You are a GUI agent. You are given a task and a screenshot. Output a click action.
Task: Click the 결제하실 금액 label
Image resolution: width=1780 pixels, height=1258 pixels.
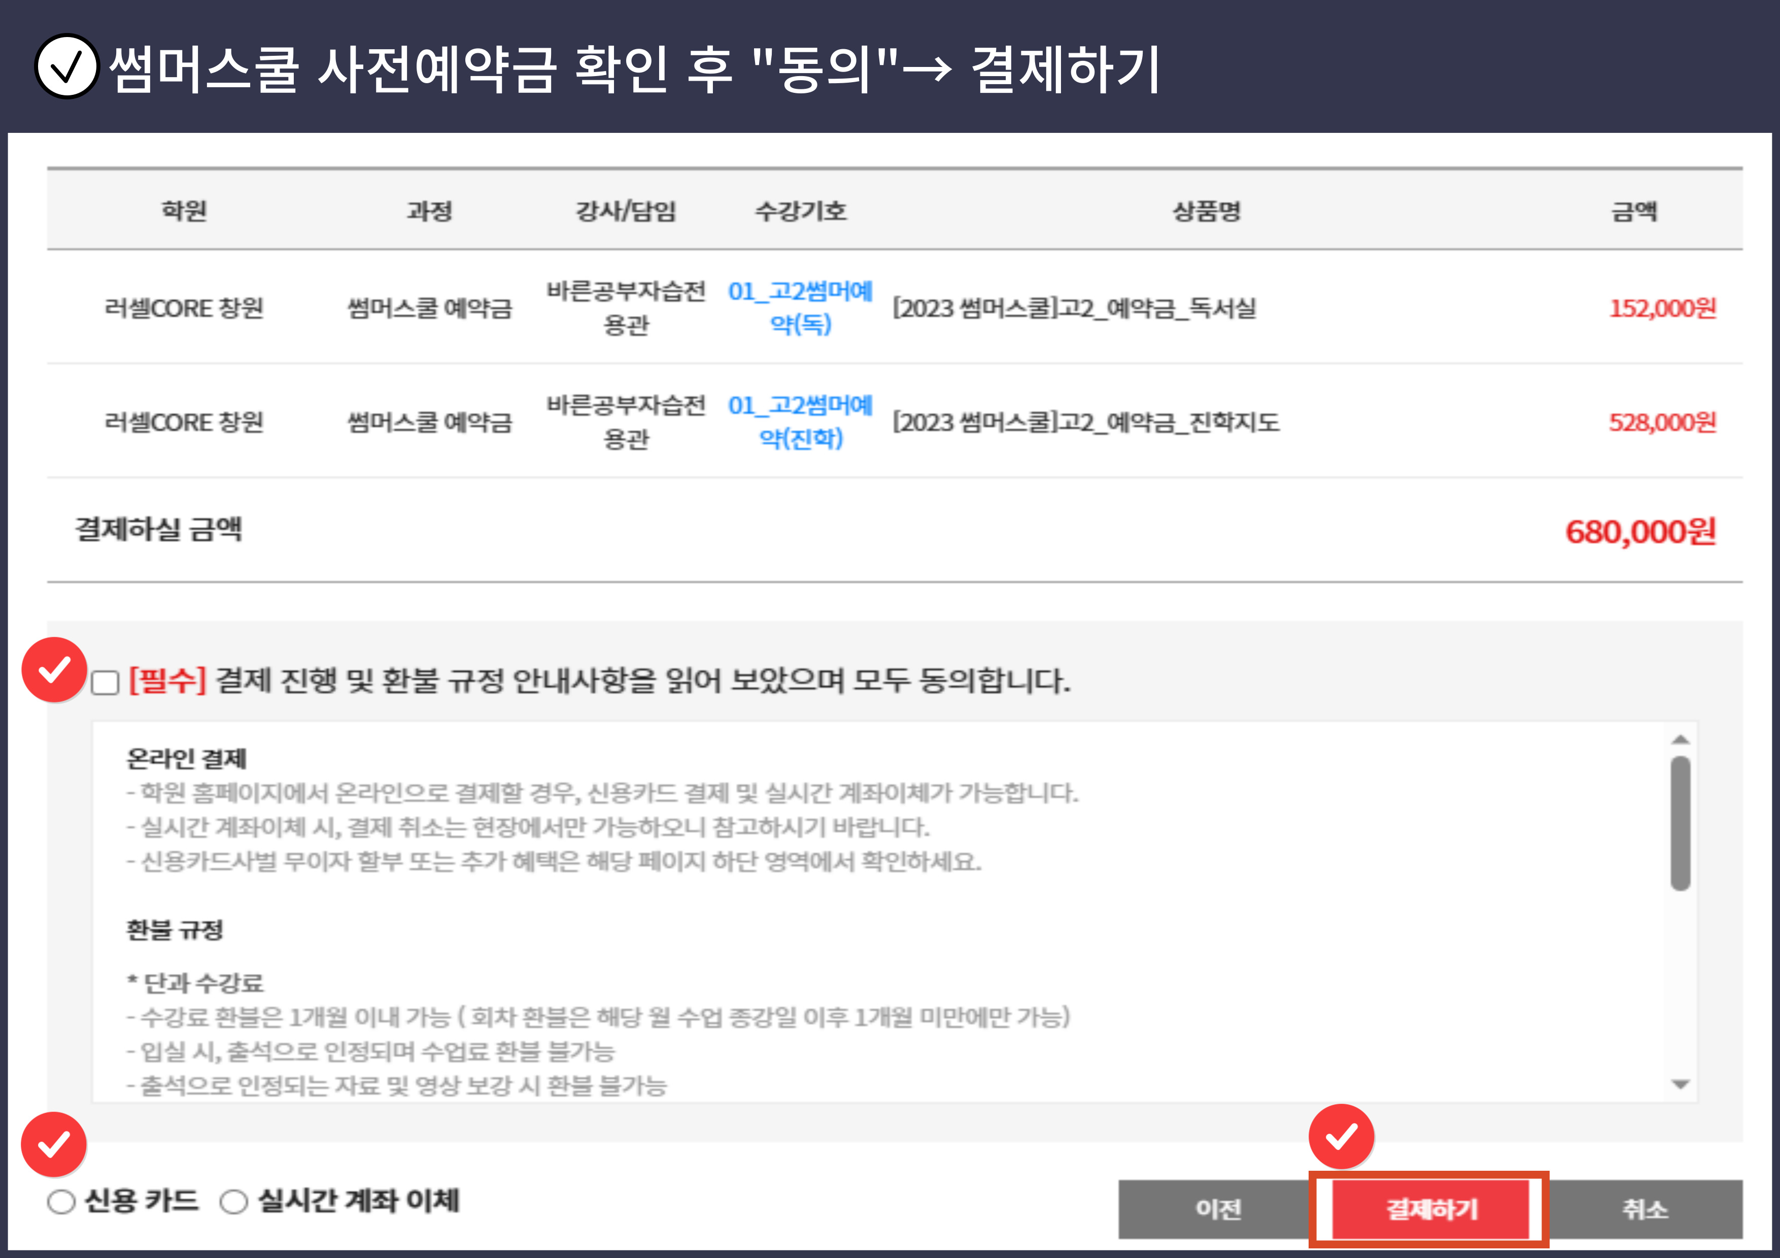coord(159,530)
